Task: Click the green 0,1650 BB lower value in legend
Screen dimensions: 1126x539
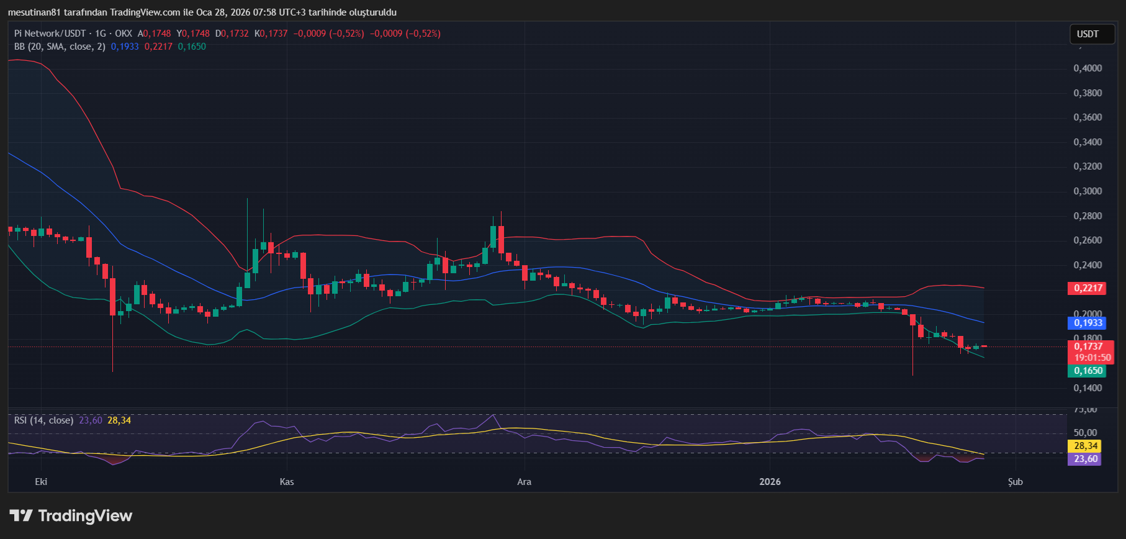Action: tap(192, 47)
